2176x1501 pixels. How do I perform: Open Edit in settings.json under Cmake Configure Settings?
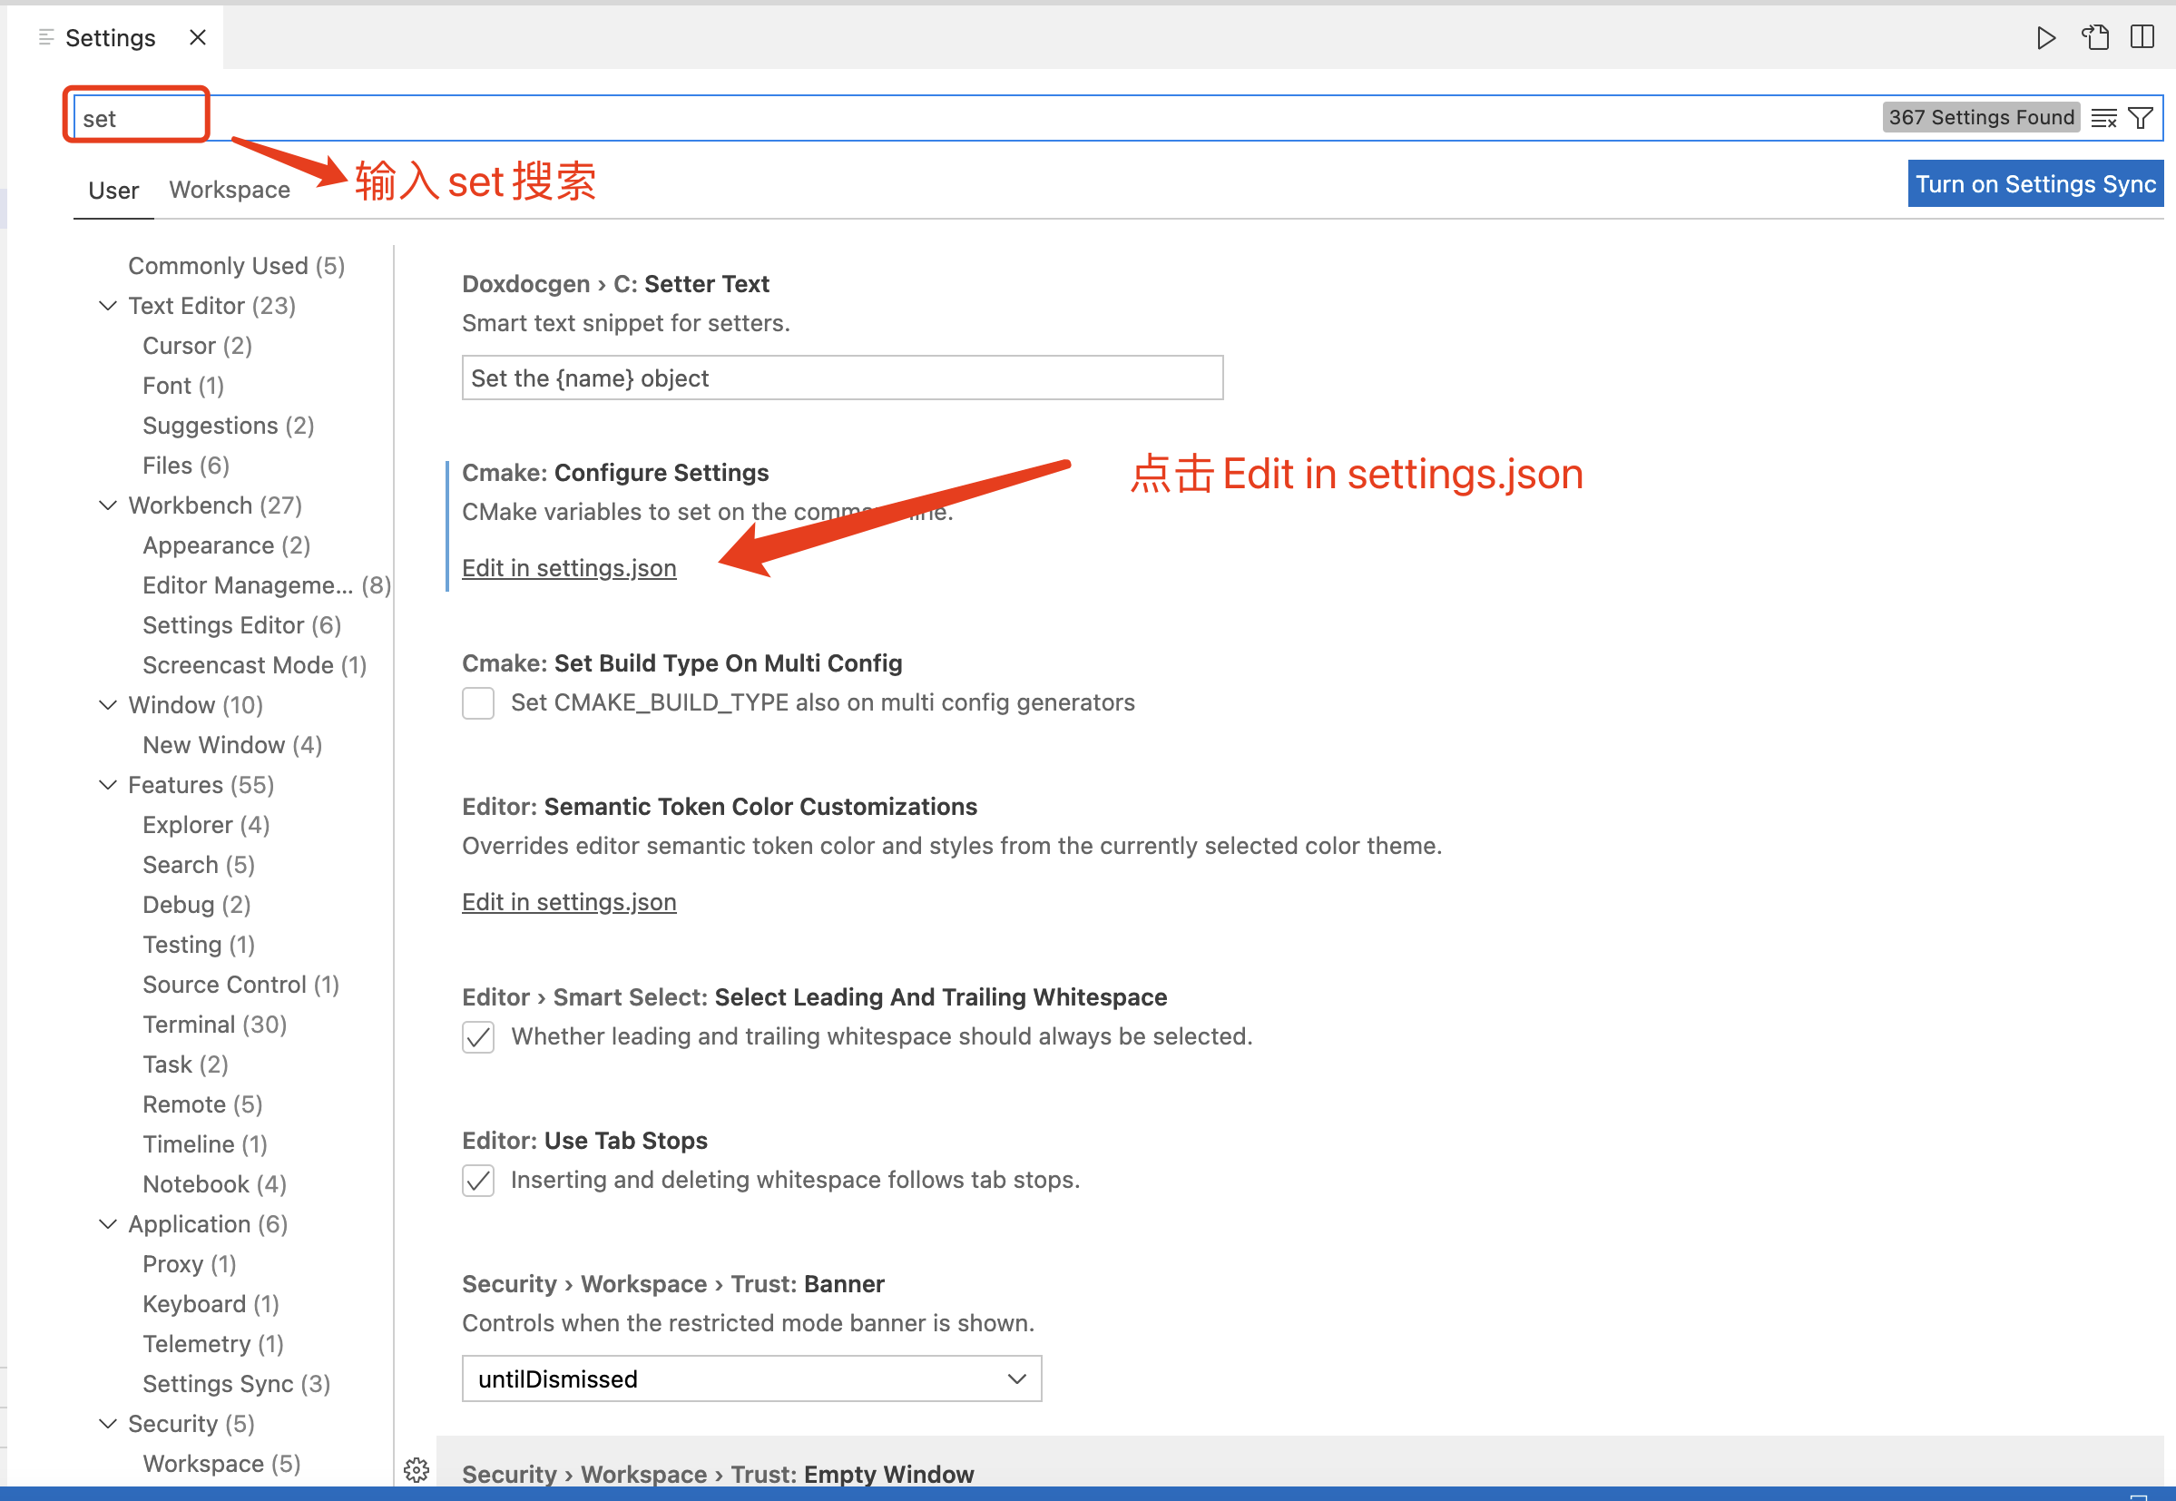point(569,568)
